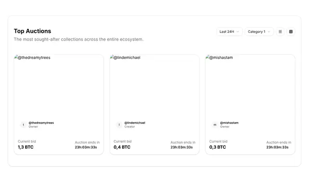Open @mishastam owner profile link
The height and width of the screenshot is (193, 309).
(x=229, y=123)
